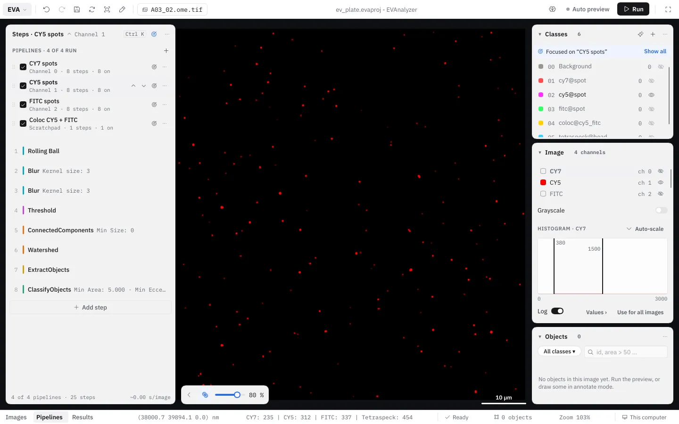679x424 pixels.
Task: Open the All classes filter dropdown
Action: click(x=559, y=351)
